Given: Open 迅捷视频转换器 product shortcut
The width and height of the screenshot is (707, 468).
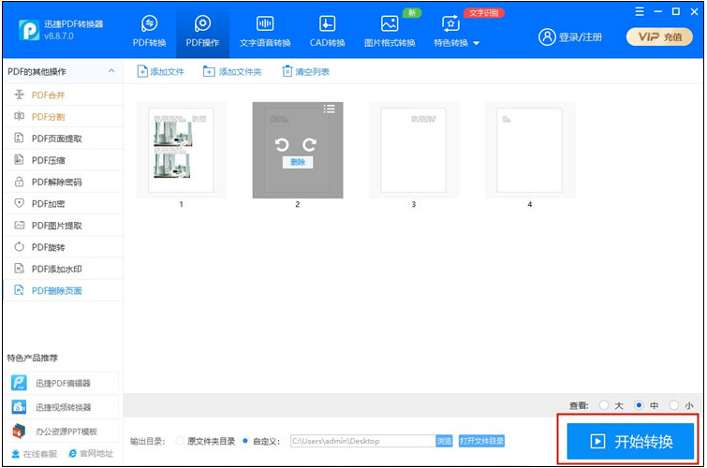Looking at the screenshot, I should pos(20,407).
